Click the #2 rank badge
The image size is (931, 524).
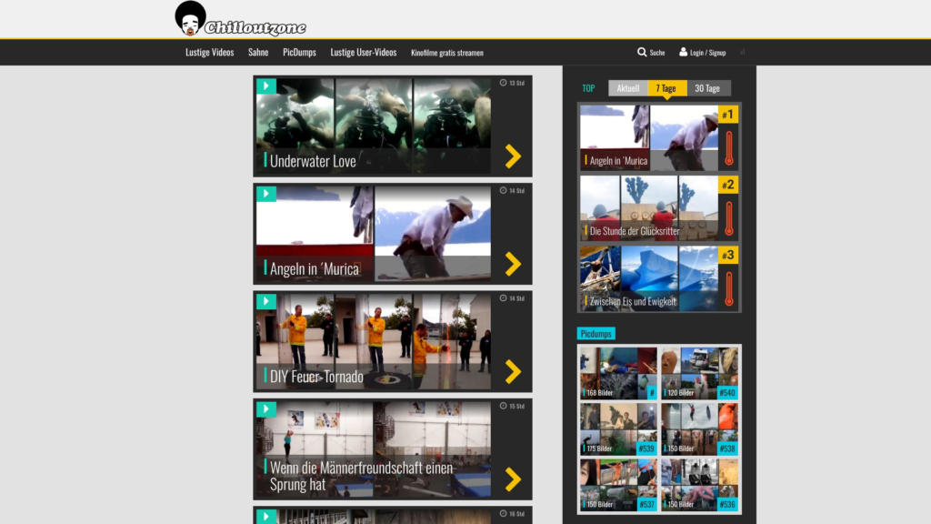(728, 185)
